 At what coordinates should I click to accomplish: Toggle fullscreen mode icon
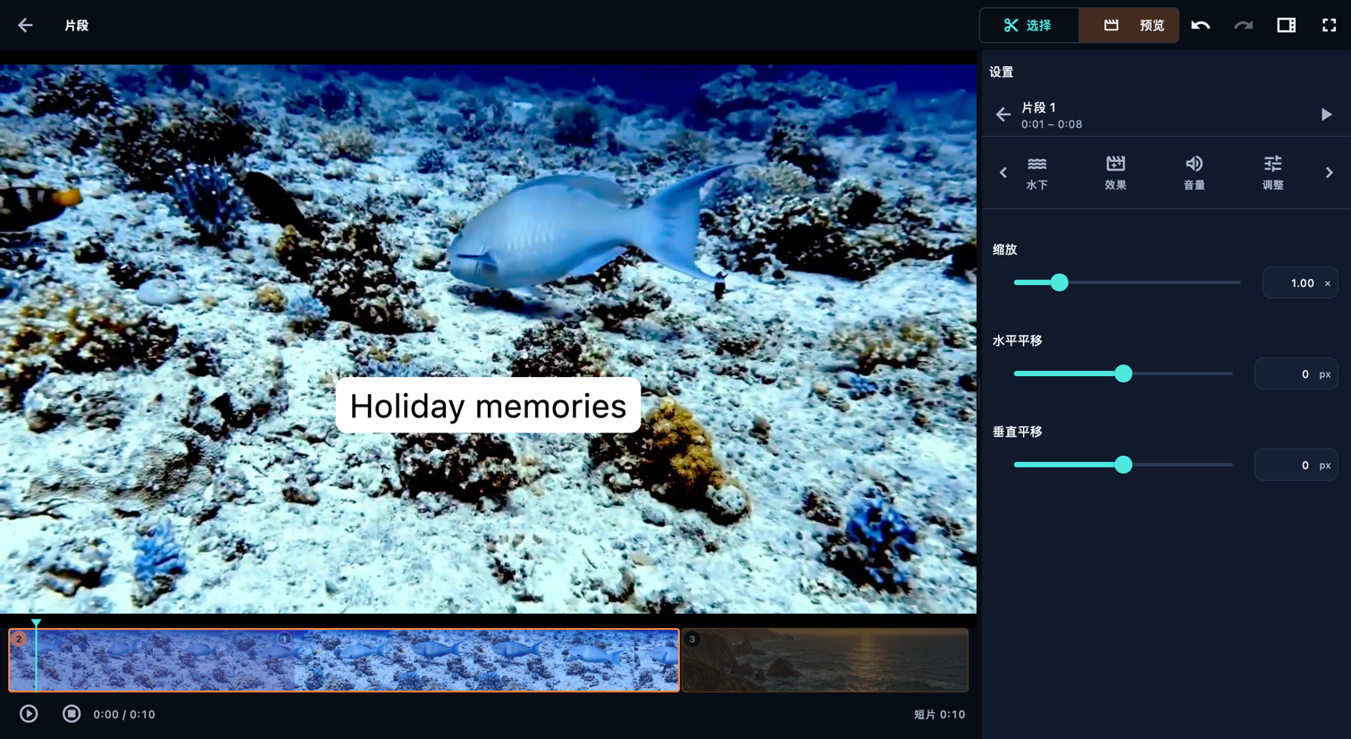click(x=1329, y=25)
